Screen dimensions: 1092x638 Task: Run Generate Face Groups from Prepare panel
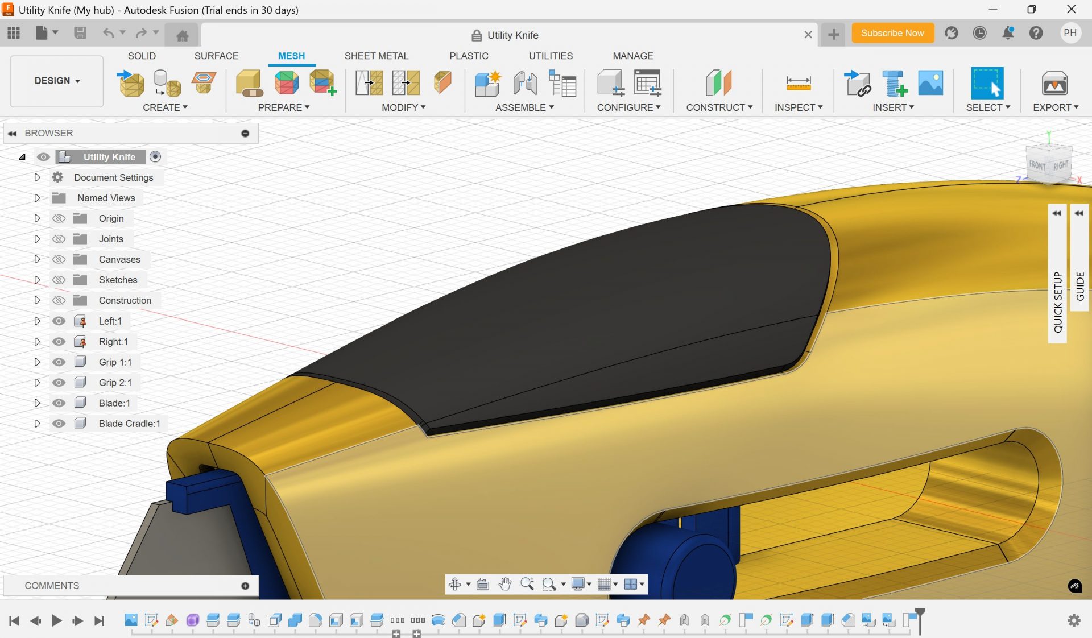click(286, 83)
